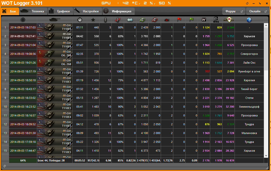Click the summary value 2 176
This screenshot has width=271, height=171.
206,160
